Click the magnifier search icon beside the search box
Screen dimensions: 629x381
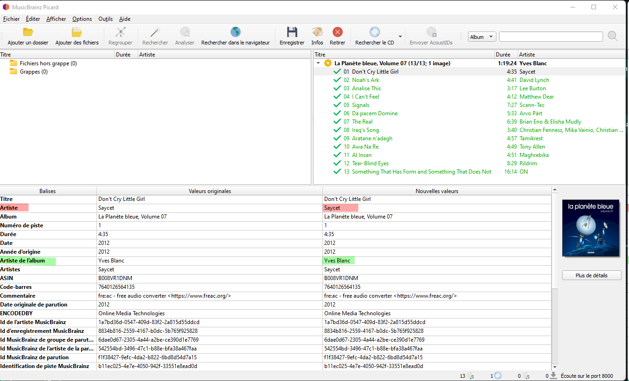613,36
